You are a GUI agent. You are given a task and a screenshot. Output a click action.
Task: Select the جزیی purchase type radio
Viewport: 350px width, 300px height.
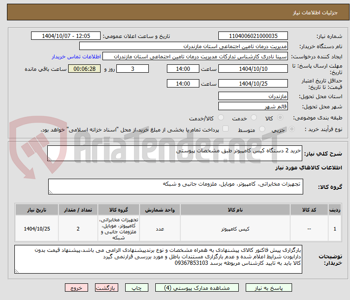pyautogui.click(x=292, y=129)
